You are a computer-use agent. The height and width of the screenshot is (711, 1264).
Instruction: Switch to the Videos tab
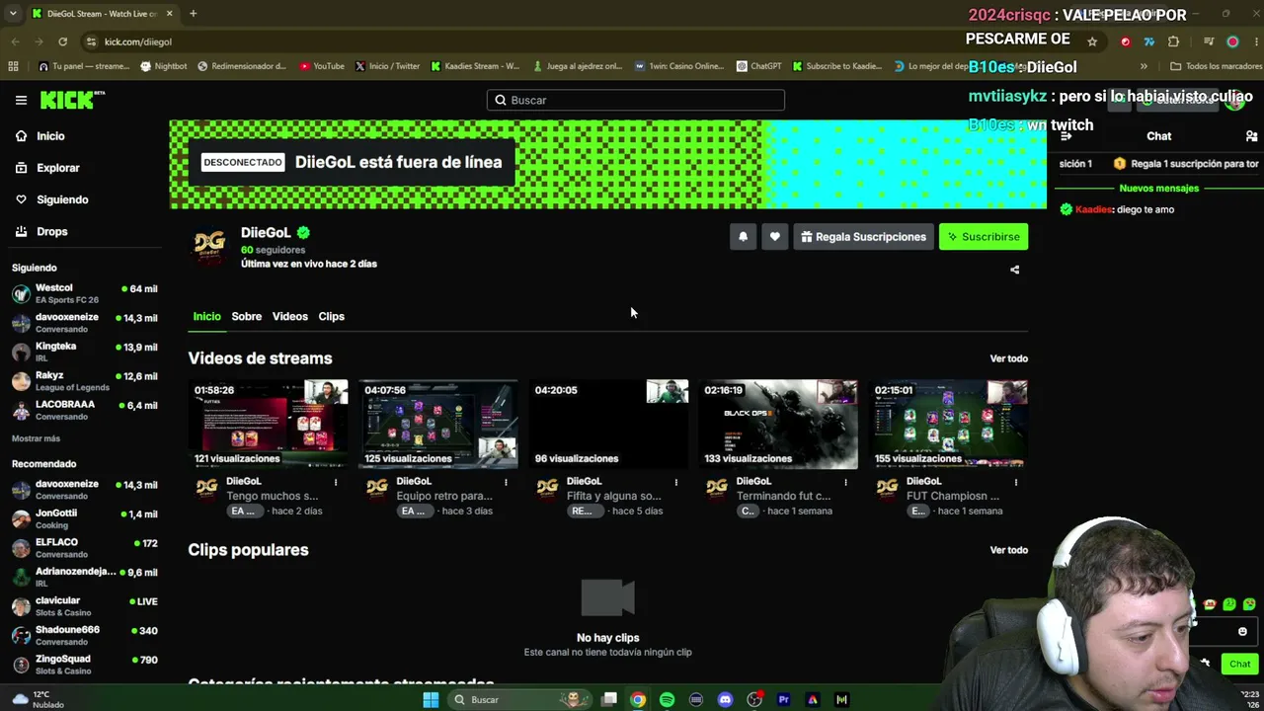click(290, 316)
